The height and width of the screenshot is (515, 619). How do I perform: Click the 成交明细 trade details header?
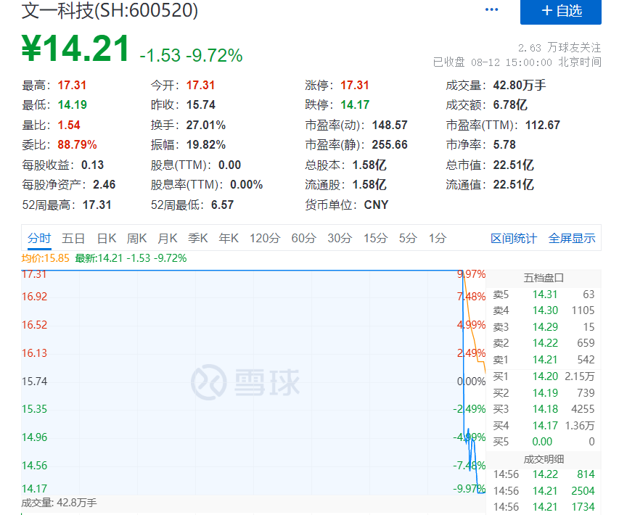[x=544, y=458]
